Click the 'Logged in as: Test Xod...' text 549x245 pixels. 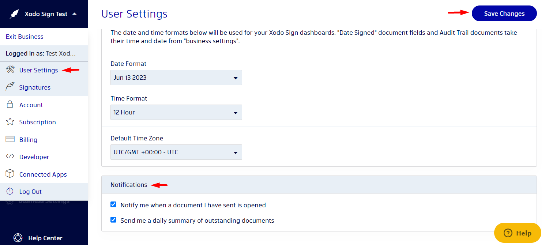[x=41, y=53]
